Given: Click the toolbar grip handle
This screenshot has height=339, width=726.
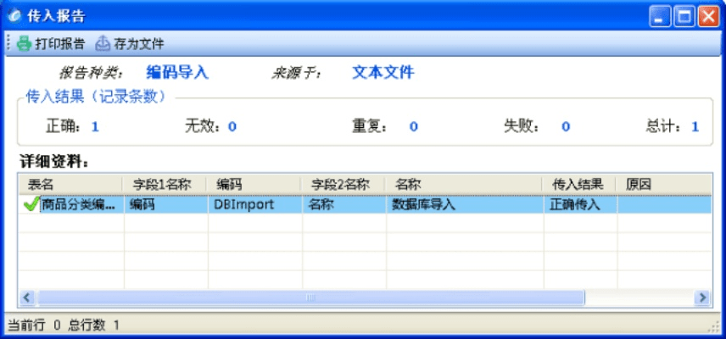Looking at the screenshot, I should pyautogui.click(x=8, y=44).
